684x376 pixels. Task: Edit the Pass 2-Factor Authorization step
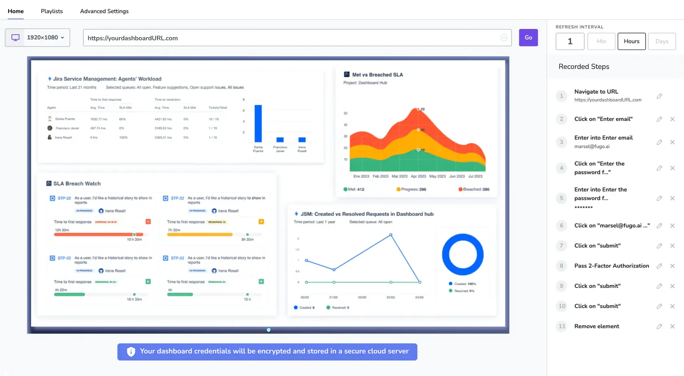pyautogui.click(x=659, y=266)
